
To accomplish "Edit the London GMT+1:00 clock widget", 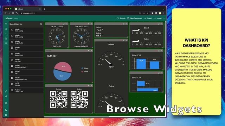I will click(88, 24).
